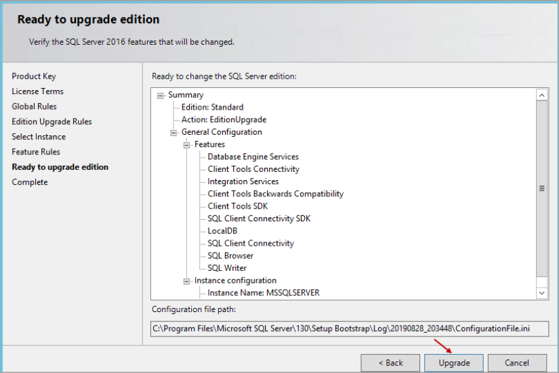The height and width of the screenshot is (373, 559).
Task: Select the Global Rules step
Action: tap(35, 106)
